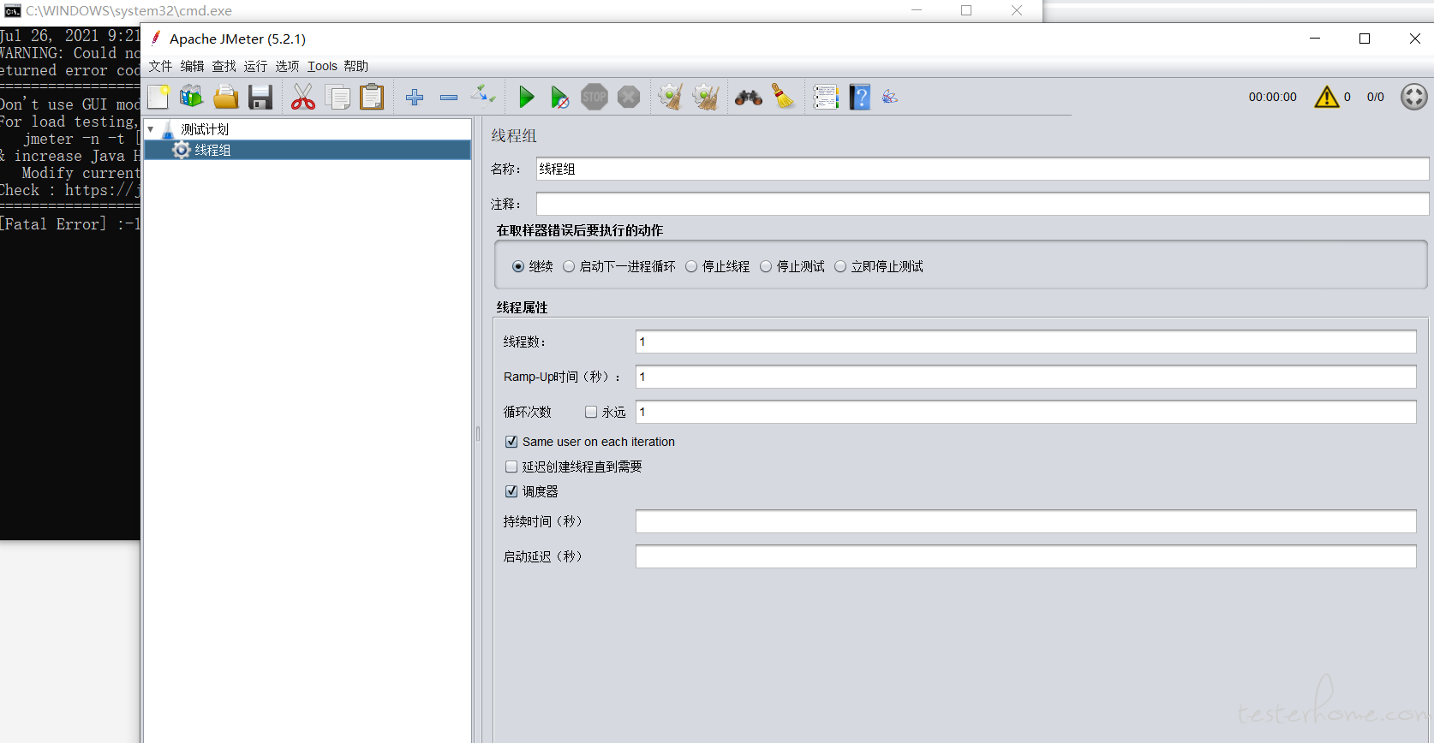Open Help with question mark icon

point(859,97)
